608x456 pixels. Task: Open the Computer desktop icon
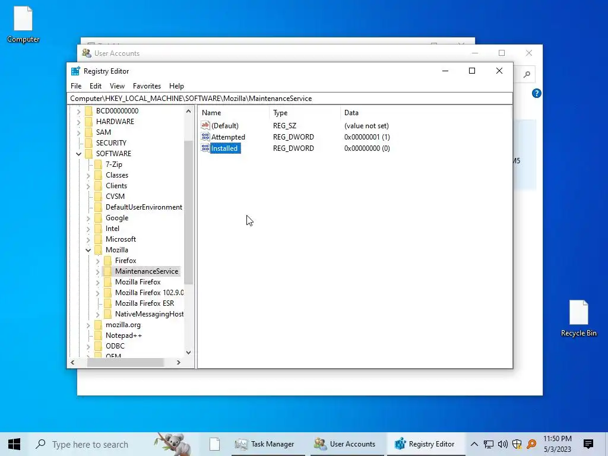tap(23, 24)
